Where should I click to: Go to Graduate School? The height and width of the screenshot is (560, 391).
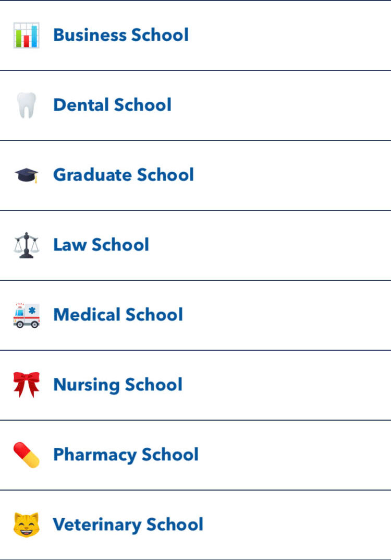[124, 175]
